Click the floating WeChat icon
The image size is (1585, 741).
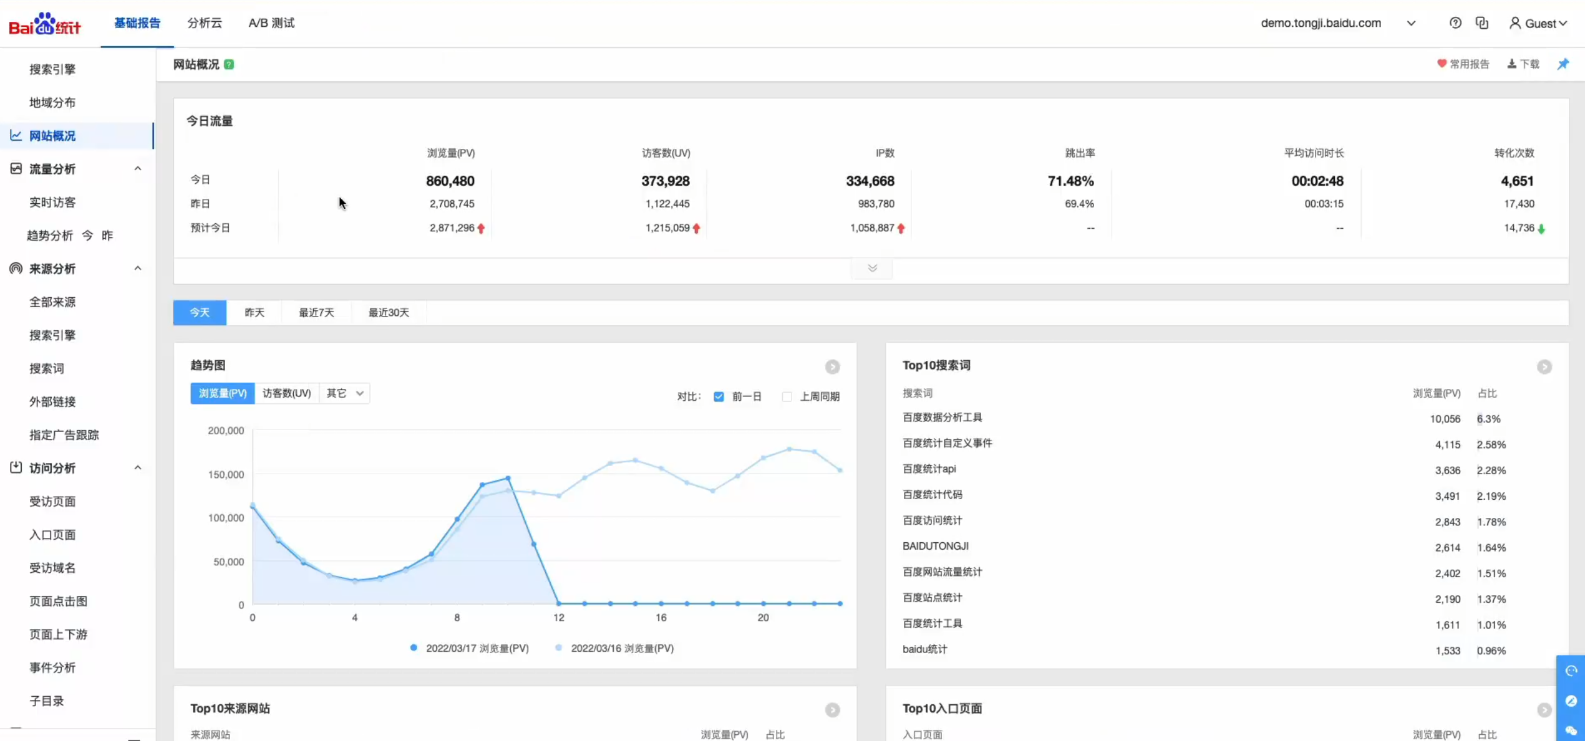click(1571, 730)
